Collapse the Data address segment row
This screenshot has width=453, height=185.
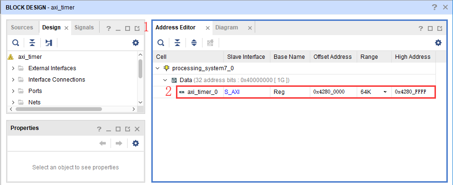(165, 80)
